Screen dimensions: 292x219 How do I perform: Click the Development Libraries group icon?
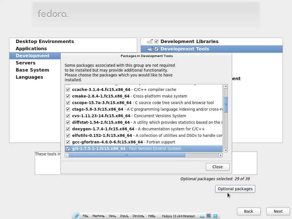coord(150,41)
